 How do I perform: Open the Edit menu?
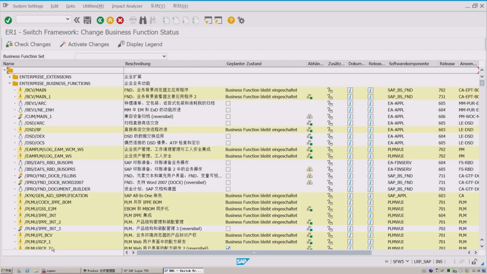(x=55, y=6)
